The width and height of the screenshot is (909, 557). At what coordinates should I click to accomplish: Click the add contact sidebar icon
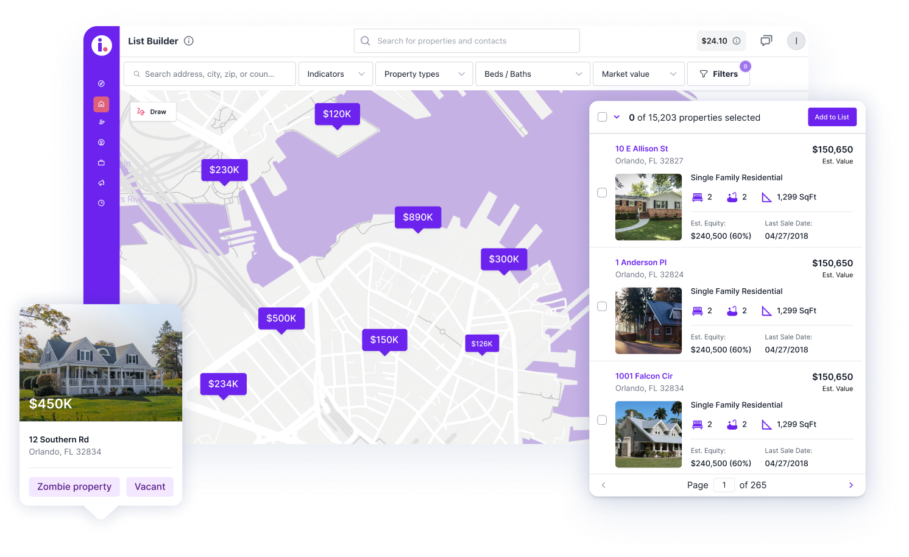[101, 122]
